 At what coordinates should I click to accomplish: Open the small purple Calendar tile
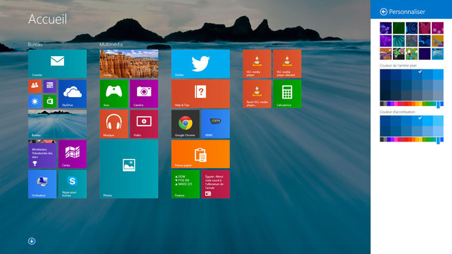coord(49,86)
